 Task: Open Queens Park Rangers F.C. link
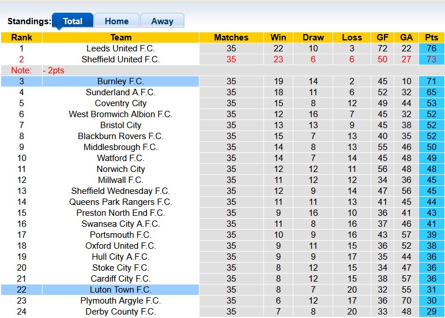tap(120, 202)
